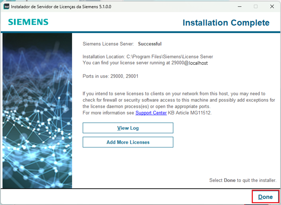Click the SIEMENS logo
The height and width of the screenshot is (205, 281).
point(28,22)
